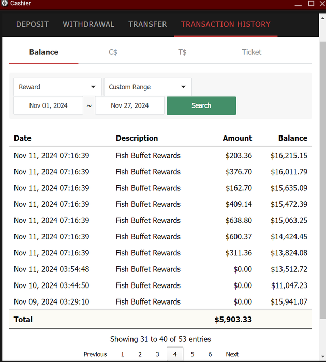Edit the Nov 27, 2024 end date field
The height and width of the screenshot is (362, 326).
(x=129, y=105)
